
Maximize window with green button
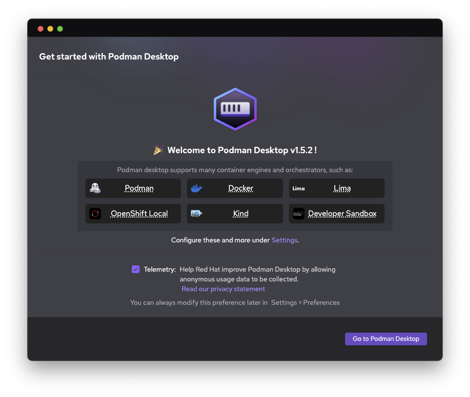pyautogui.click(x=60, y=29)
